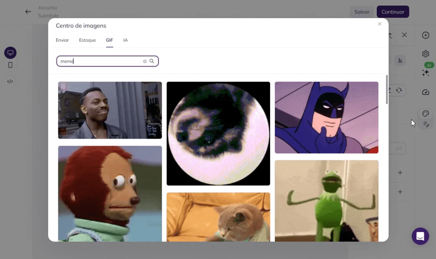The width and height of the screenshot is (436, 259).
Task: Click the Salvar button
Action: tap(361, 12)
